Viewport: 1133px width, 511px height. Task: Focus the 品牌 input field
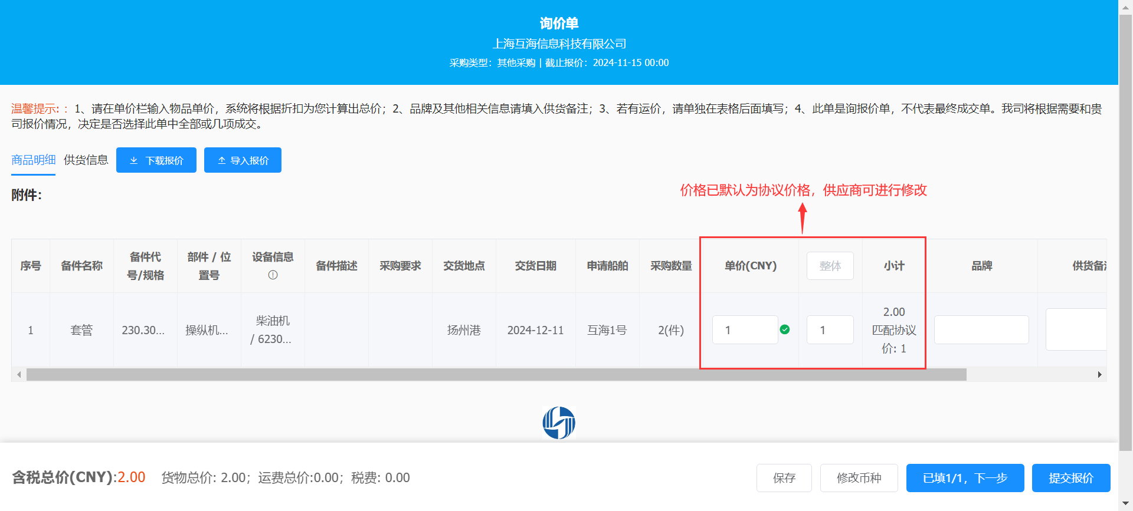point(981,330)
